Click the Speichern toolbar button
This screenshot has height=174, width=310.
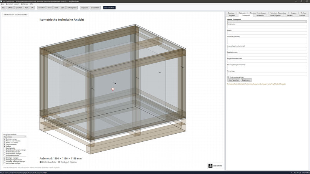[19, 8]
